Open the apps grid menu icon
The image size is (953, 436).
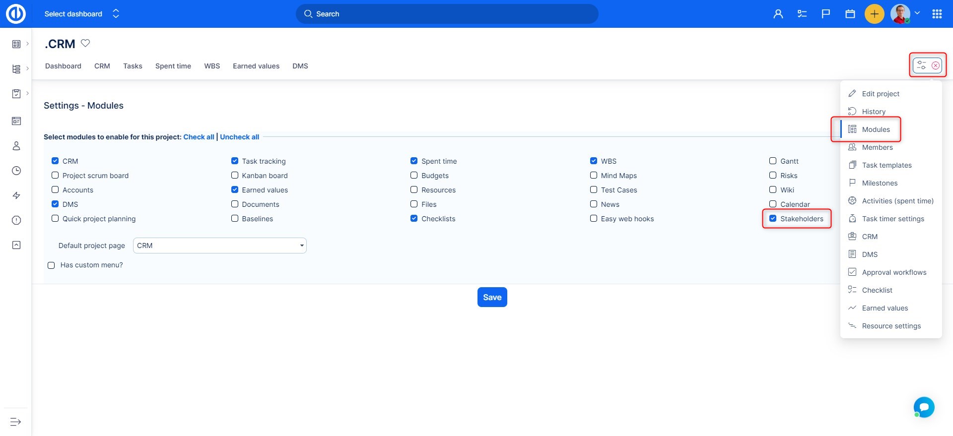click(937, 14)
